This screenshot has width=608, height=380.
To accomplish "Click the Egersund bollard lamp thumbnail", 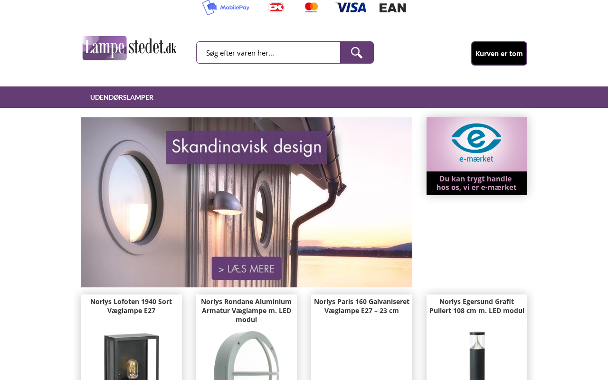I will click(x=477, y=356).
